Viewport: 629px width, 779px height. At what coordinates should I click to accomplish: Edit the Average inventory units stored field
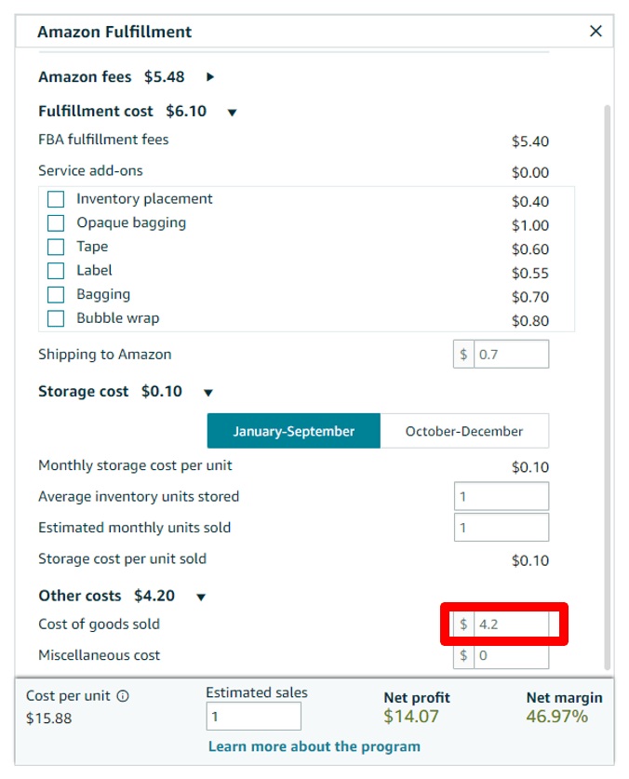[x=502, y=496]
